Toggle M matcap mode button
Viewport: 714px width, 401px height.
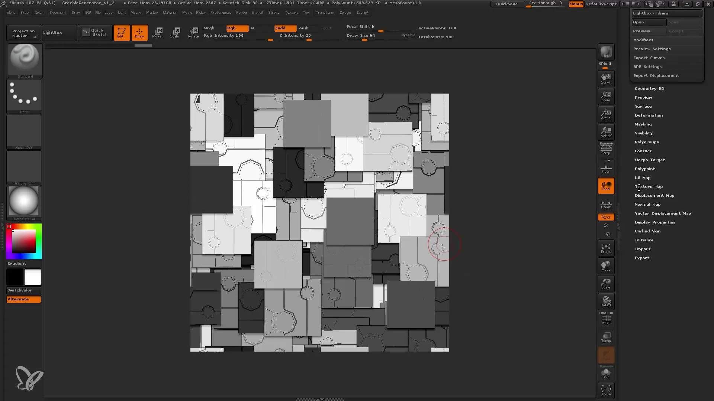pos(253,28)
